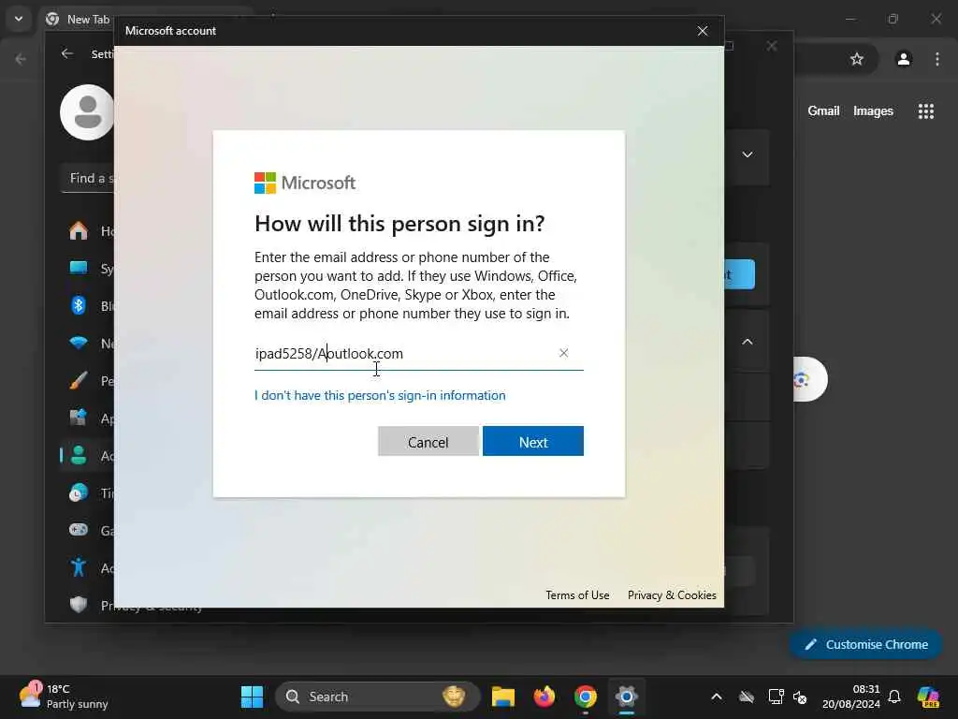The height and width of the screenshot is (719, 958).
Task: Expand the downward chevron in Settings panel
Action: pos(748,154)
